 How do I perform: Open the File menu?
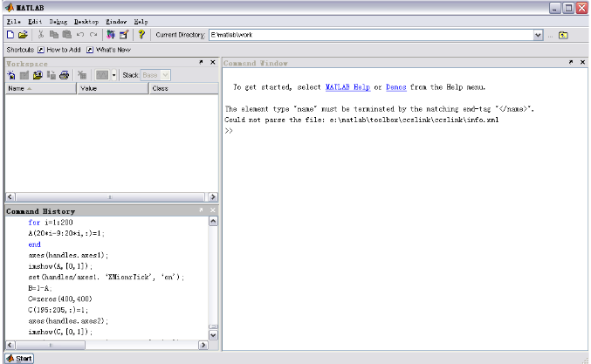click(x=14, y=22)
